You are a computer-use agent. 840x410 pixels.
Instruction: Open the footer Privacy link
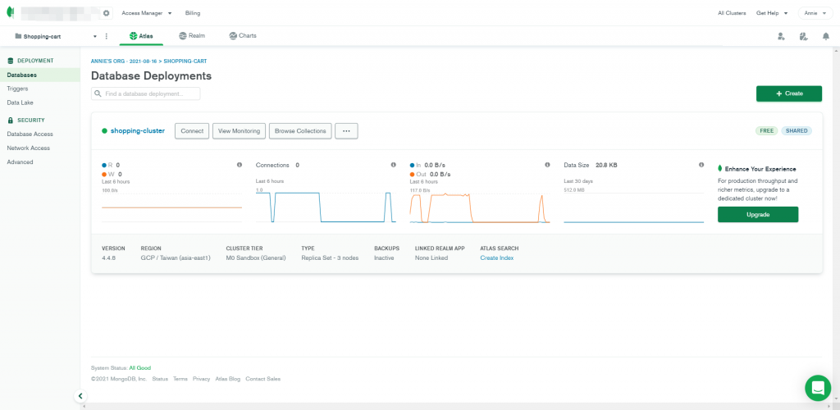click(x=202, y=379)
